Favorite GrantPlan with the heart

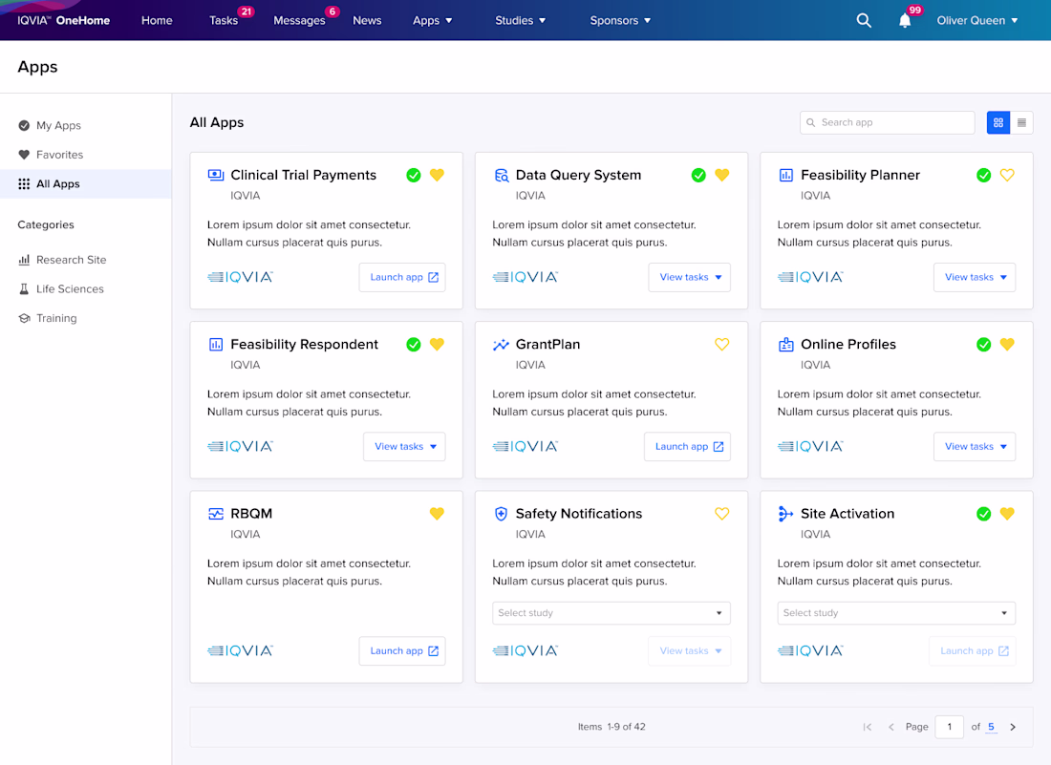(722, 345)
